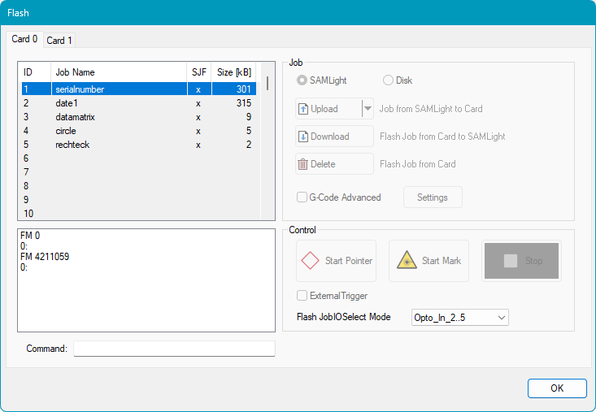Enable the G-Code Advanced checkbox
The height and width of the screenshot is (412, 596).
[x=302, y=197]
